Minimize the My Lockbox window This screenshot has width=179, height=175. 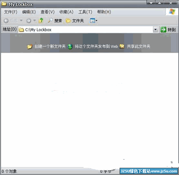pyautogui.click(x=151, y=3)
